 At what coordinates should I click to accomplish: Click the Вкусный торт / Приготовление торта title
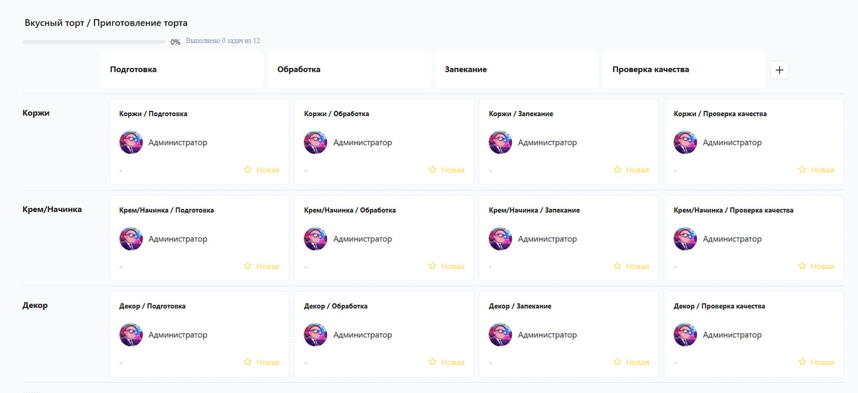(106, 23)
